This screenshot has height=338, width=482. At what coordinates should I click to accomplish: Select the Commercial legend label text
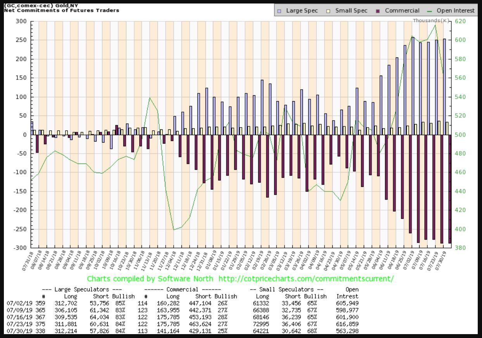click(x=402, y=11)
